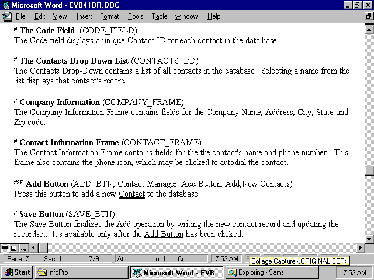The height and width of the screenshot is (280, 374).
Task: Open the Help menu
Action: pos(214,16)
